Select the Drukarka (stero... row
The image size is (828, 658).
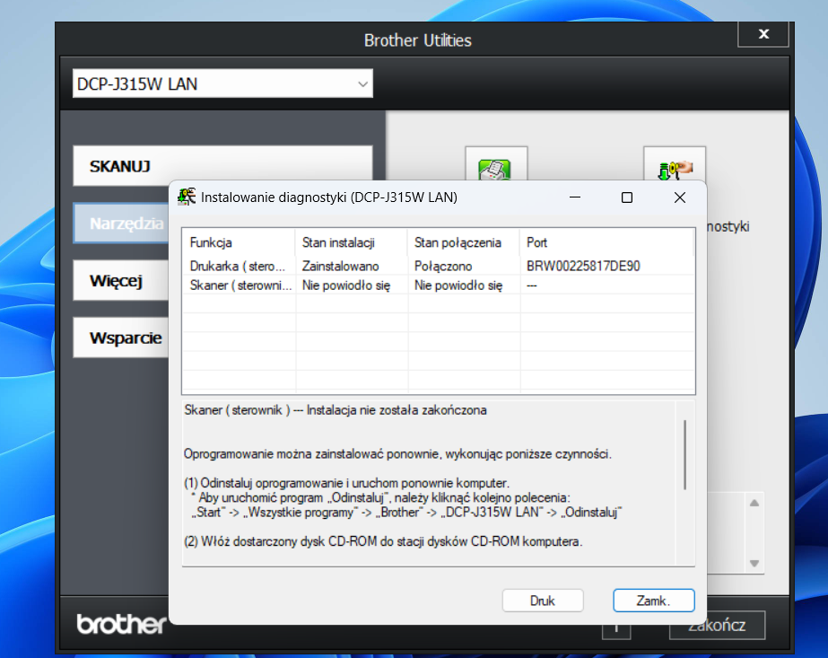click(x=439, y=266)
